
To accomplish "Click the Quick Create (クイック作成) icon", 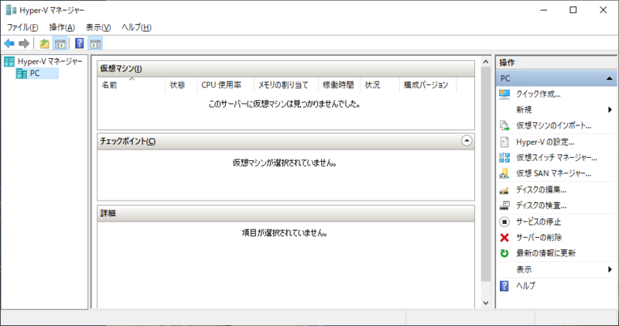I will click(504, 94).
